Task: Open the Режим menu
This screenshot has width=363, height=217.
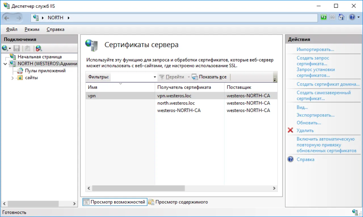Action: pyautogui.click(x=32, y=29)
